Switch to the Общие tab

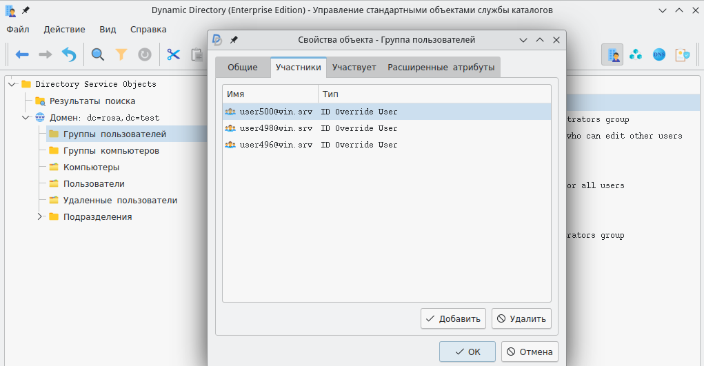pos(243,68)
